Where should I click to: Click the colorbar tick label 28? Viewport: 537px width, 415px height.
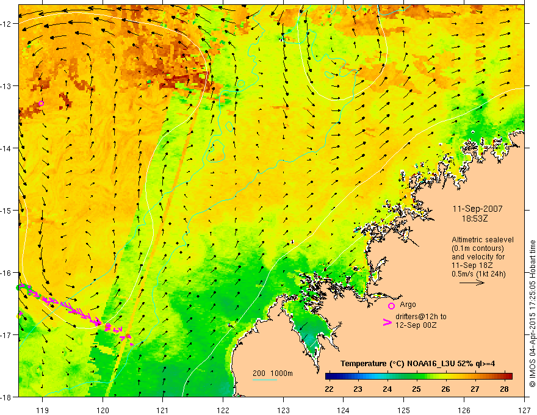[x=504, y=389]
